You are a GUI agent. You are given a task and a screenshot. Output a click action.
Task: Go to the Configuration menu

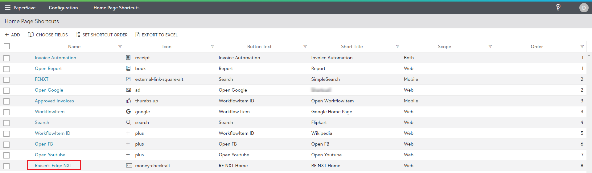63,8
